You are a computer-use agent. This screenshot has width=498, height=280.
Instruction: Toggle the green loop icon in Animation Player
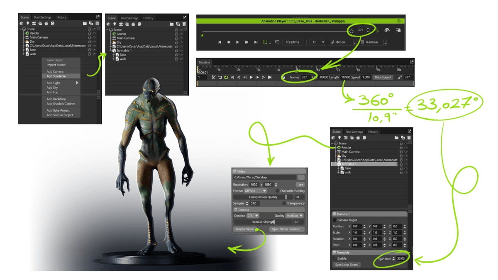(x=265, y=42)
